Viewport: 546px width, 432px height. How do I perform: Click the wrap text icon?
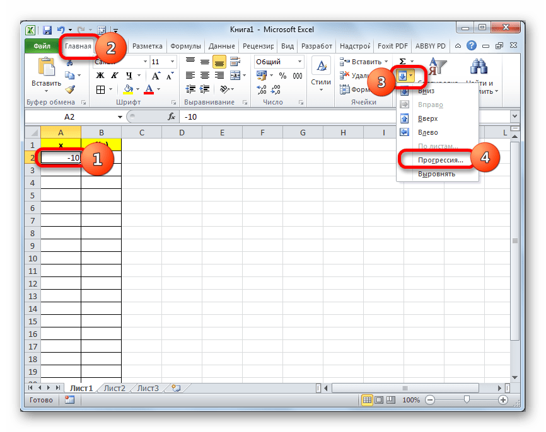235,62
